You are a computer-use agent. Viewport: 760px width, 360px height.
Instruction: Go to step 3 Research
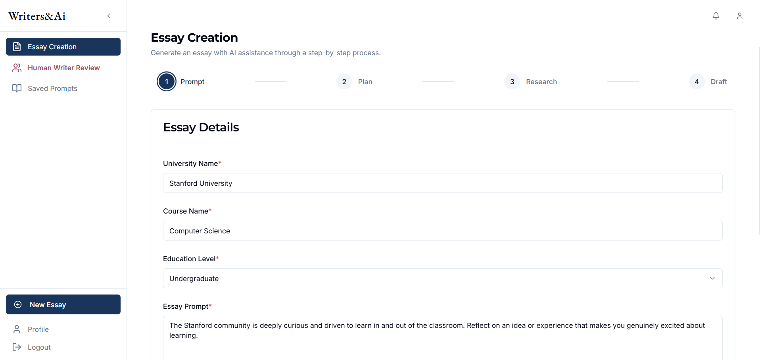pos(512,82)
